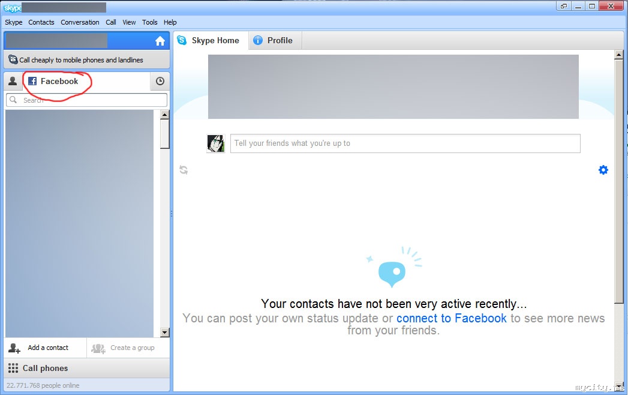Open the Call phones dial pad
This screenshot has height=395, width=628.
(86, 368)
